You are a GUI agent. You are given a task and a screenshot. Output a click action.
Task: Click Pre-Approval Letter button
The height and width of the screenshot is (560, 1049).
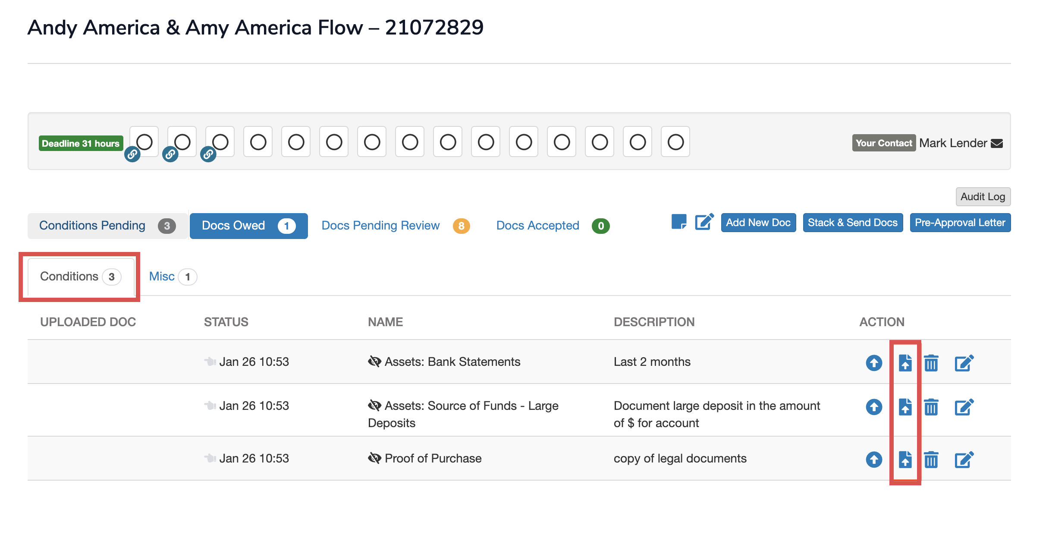[x=960, y=223]
